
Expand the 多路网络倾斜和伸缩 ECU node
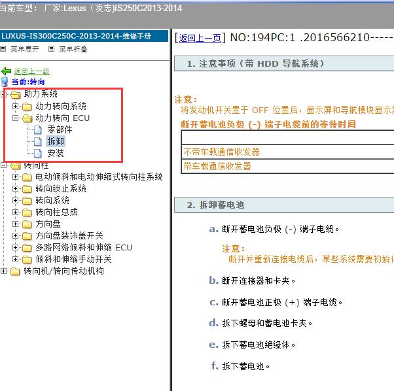tap(15, 247)
